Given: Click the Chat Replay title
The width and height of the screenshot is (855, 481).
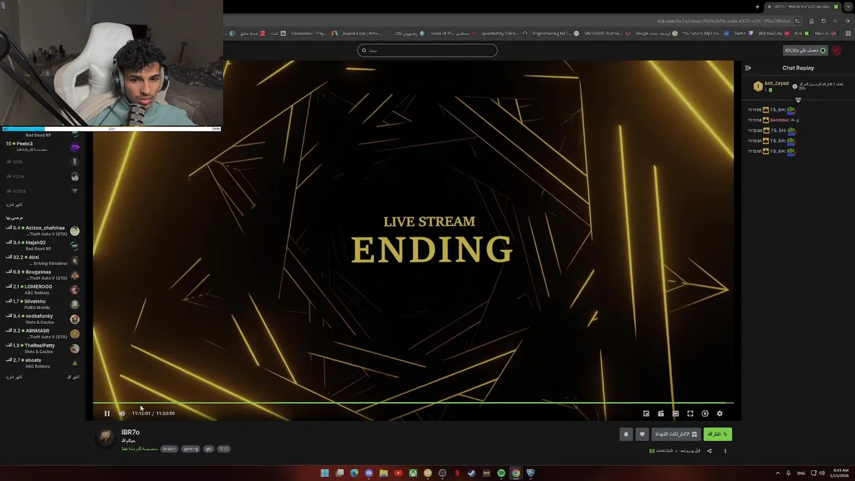Looking at the screenshot, I should tap(798, 68).
